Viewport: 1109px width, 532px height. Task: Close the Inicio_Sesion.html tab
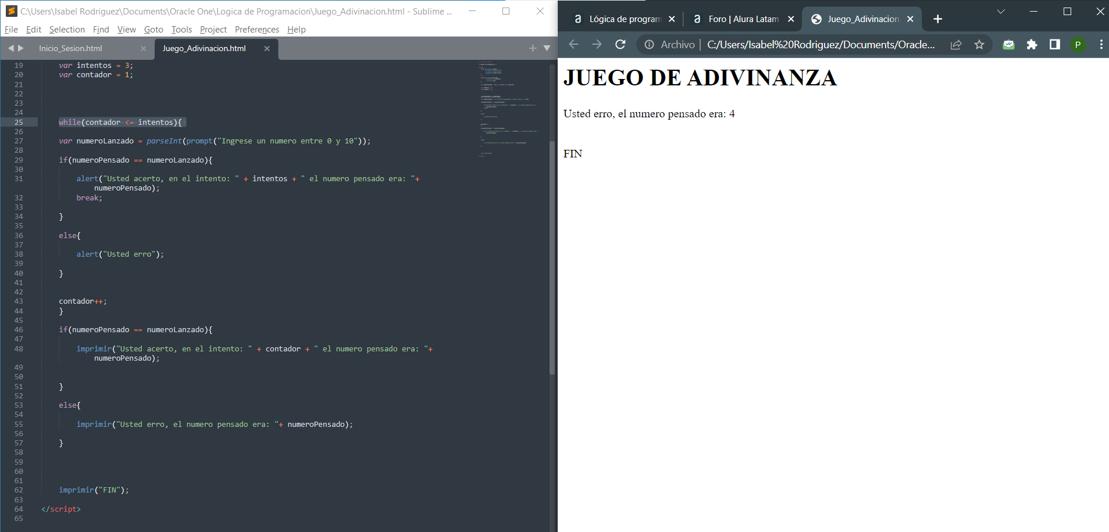pos(144,48)
